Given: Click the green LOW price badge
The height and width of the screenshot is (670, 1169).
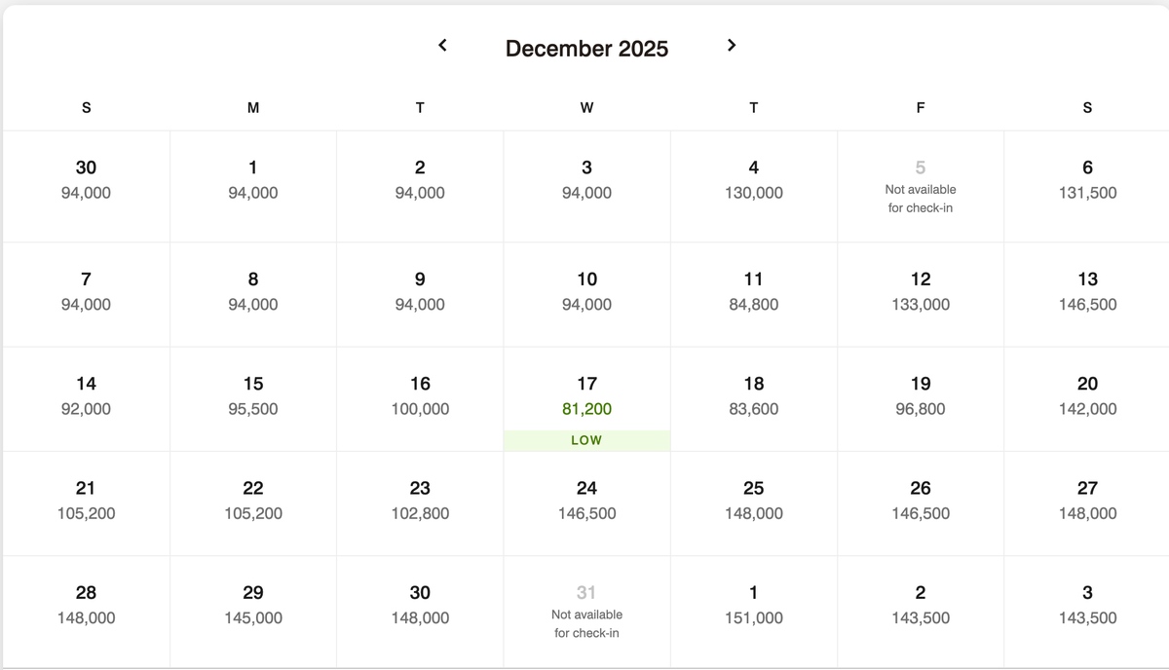Looking at the screenshot, I should pyautogui.click(x=586, y=440).
